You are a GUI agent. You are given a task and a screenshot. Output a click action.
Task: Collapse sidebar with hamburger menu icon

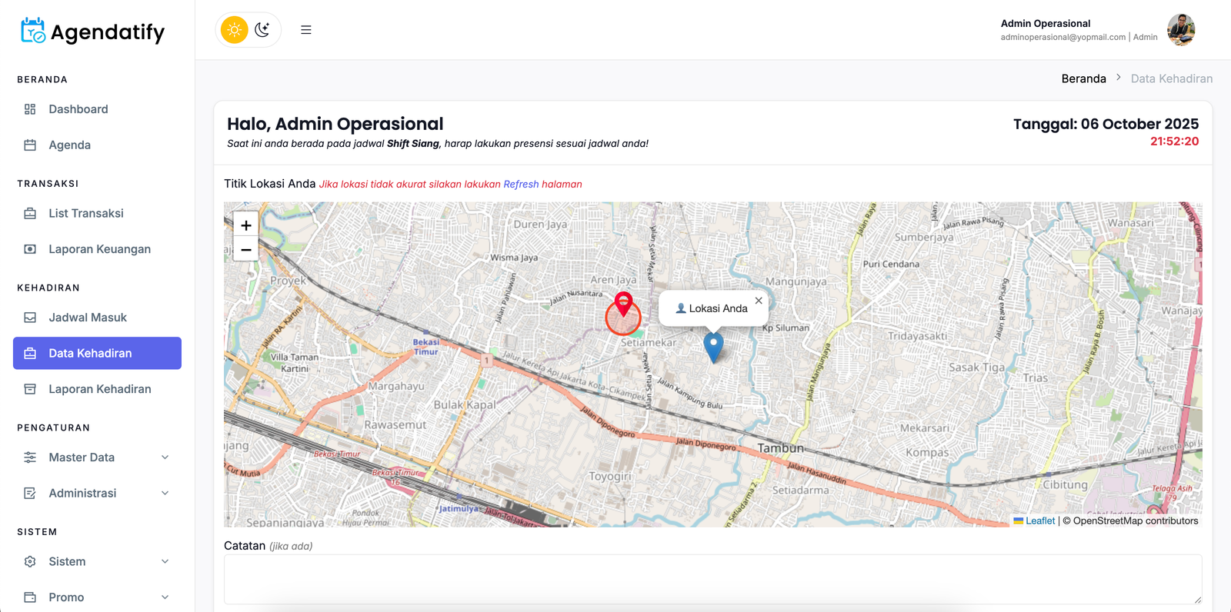306,30
